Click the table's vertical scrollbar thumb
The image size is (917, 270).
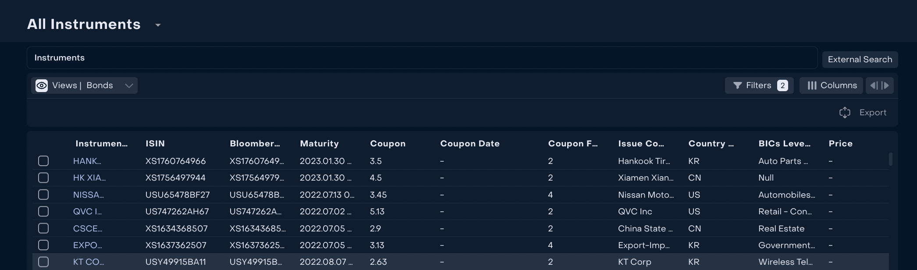(890, 159)
